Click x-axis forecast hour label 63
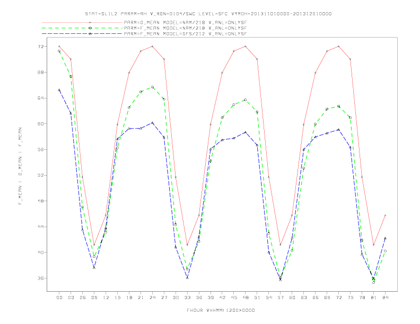420x324 pixels. coord(304,298)
